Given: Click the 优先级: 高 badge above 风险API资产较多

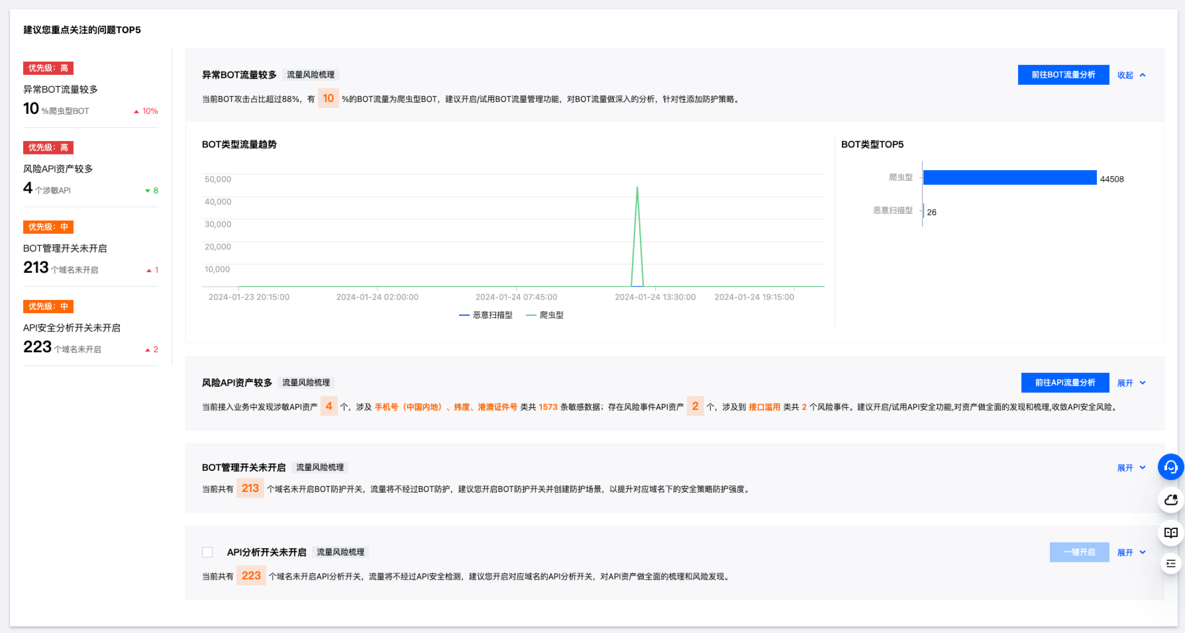Looking at the screenshot, I should pos(48,148).
